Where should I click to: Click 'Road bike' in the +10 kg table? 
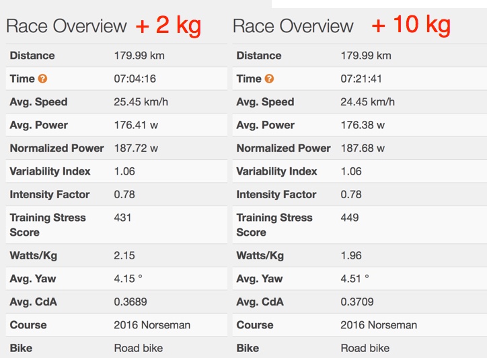[365, 348]
